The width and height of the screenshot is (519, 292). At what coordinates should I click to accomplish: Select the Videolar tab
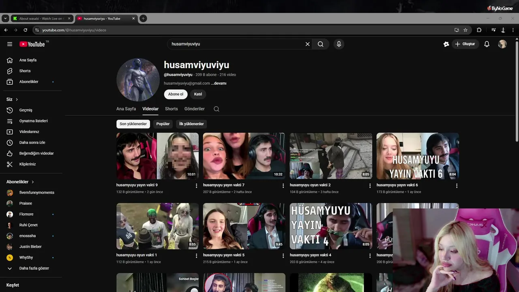pos(150,109)
